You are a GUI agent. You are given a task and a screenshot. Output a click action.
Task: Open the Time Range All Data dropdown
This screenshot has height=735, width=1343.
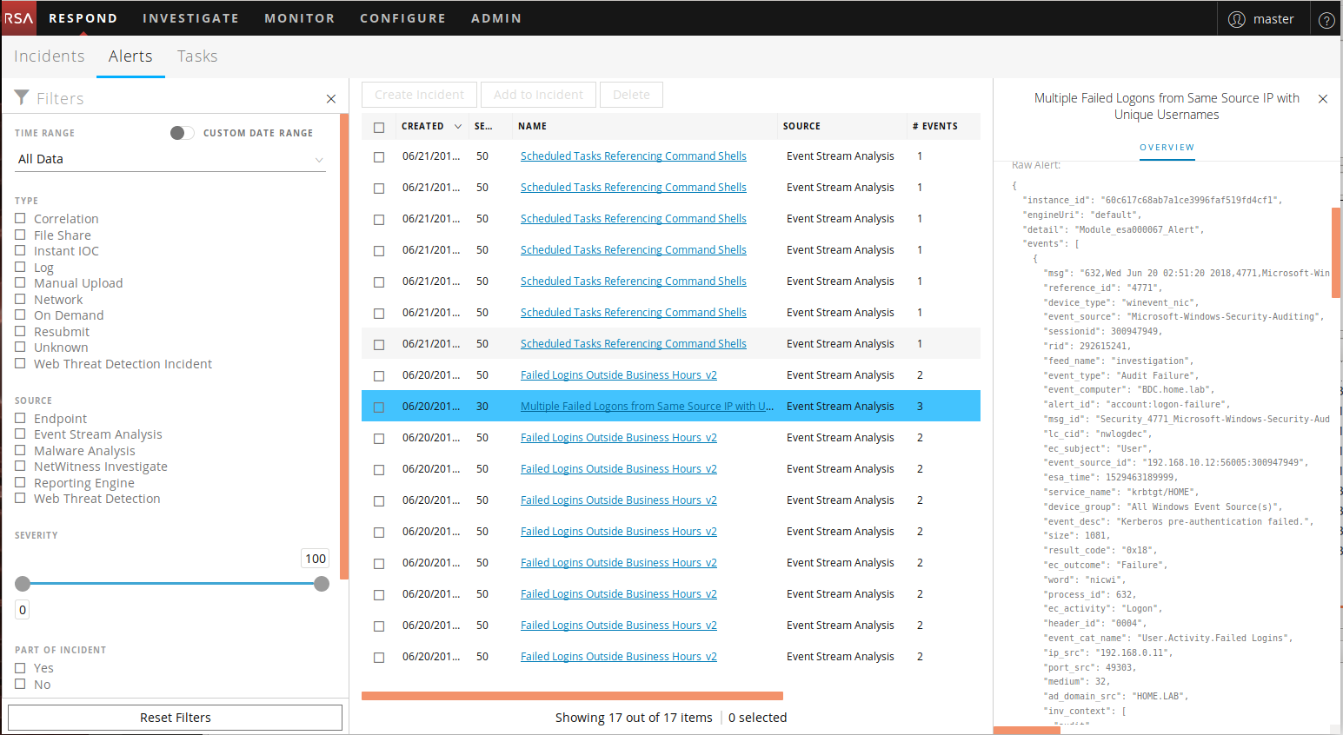point(170,159)
